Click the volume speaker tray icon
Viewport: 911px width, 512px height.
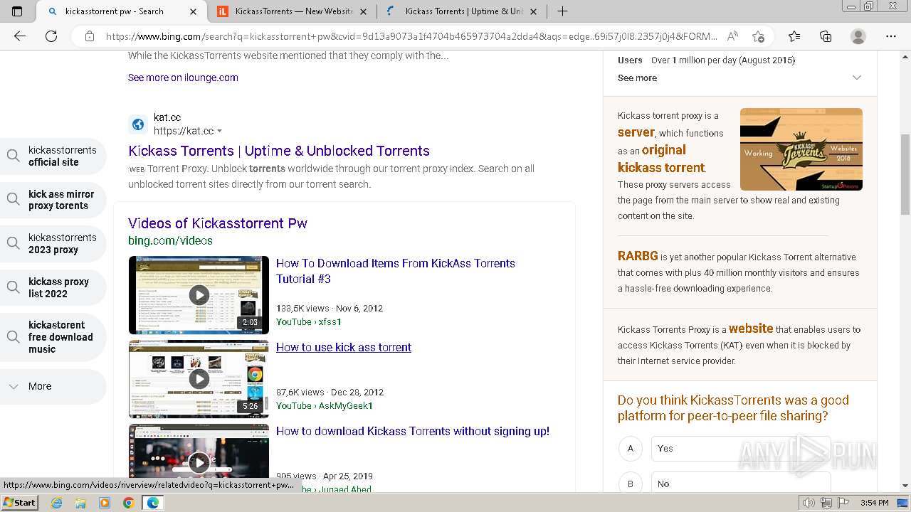[x=809, y=503]
